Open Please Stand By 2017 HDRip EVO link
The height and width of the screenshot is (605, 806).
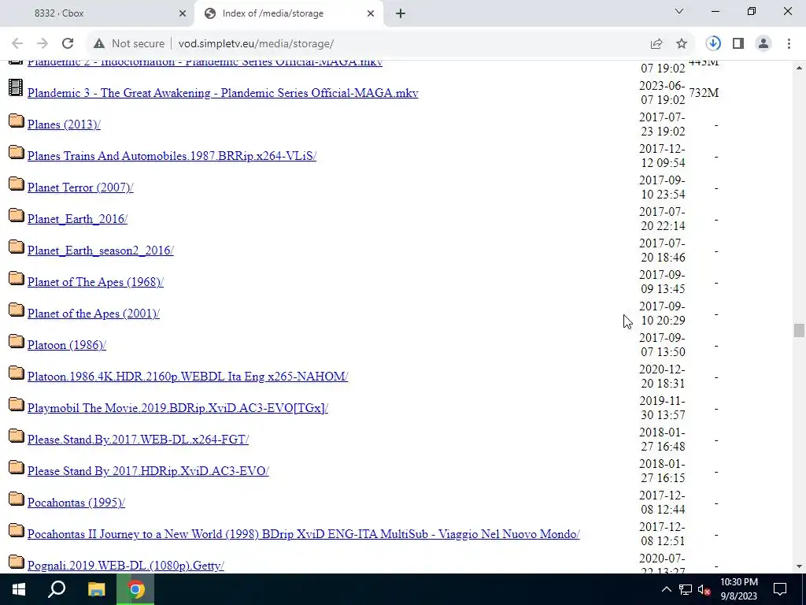(148, 471)
